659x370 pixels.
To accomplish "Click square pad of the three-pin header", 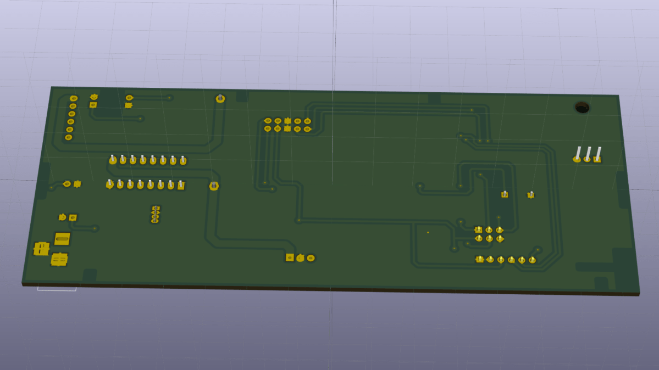I will coord(597,159).
